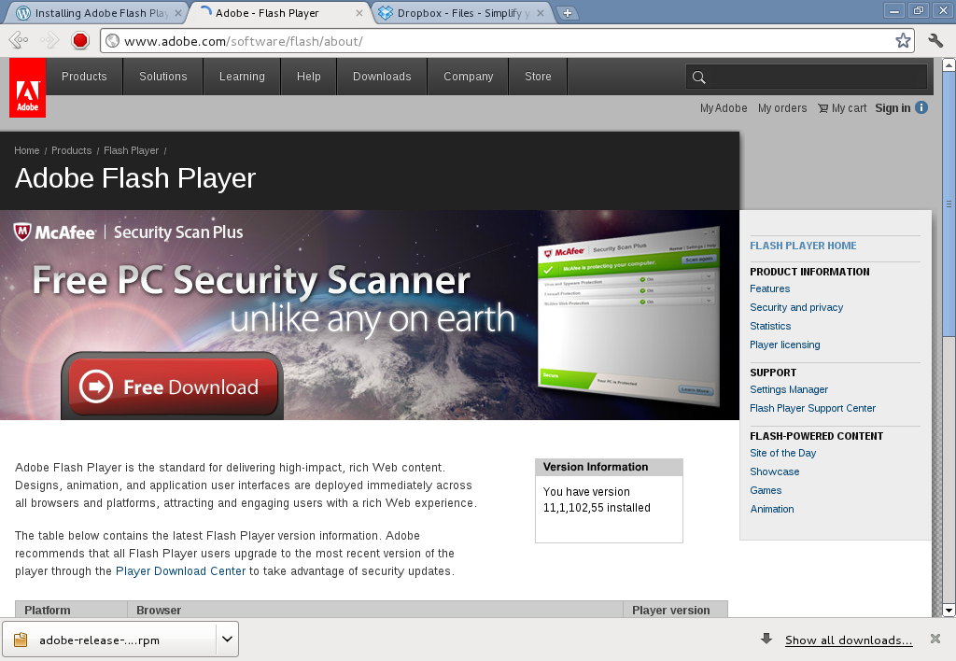This screenshot has height=661, width=956.
Task: Open the Features link
Action: point(769,288)
